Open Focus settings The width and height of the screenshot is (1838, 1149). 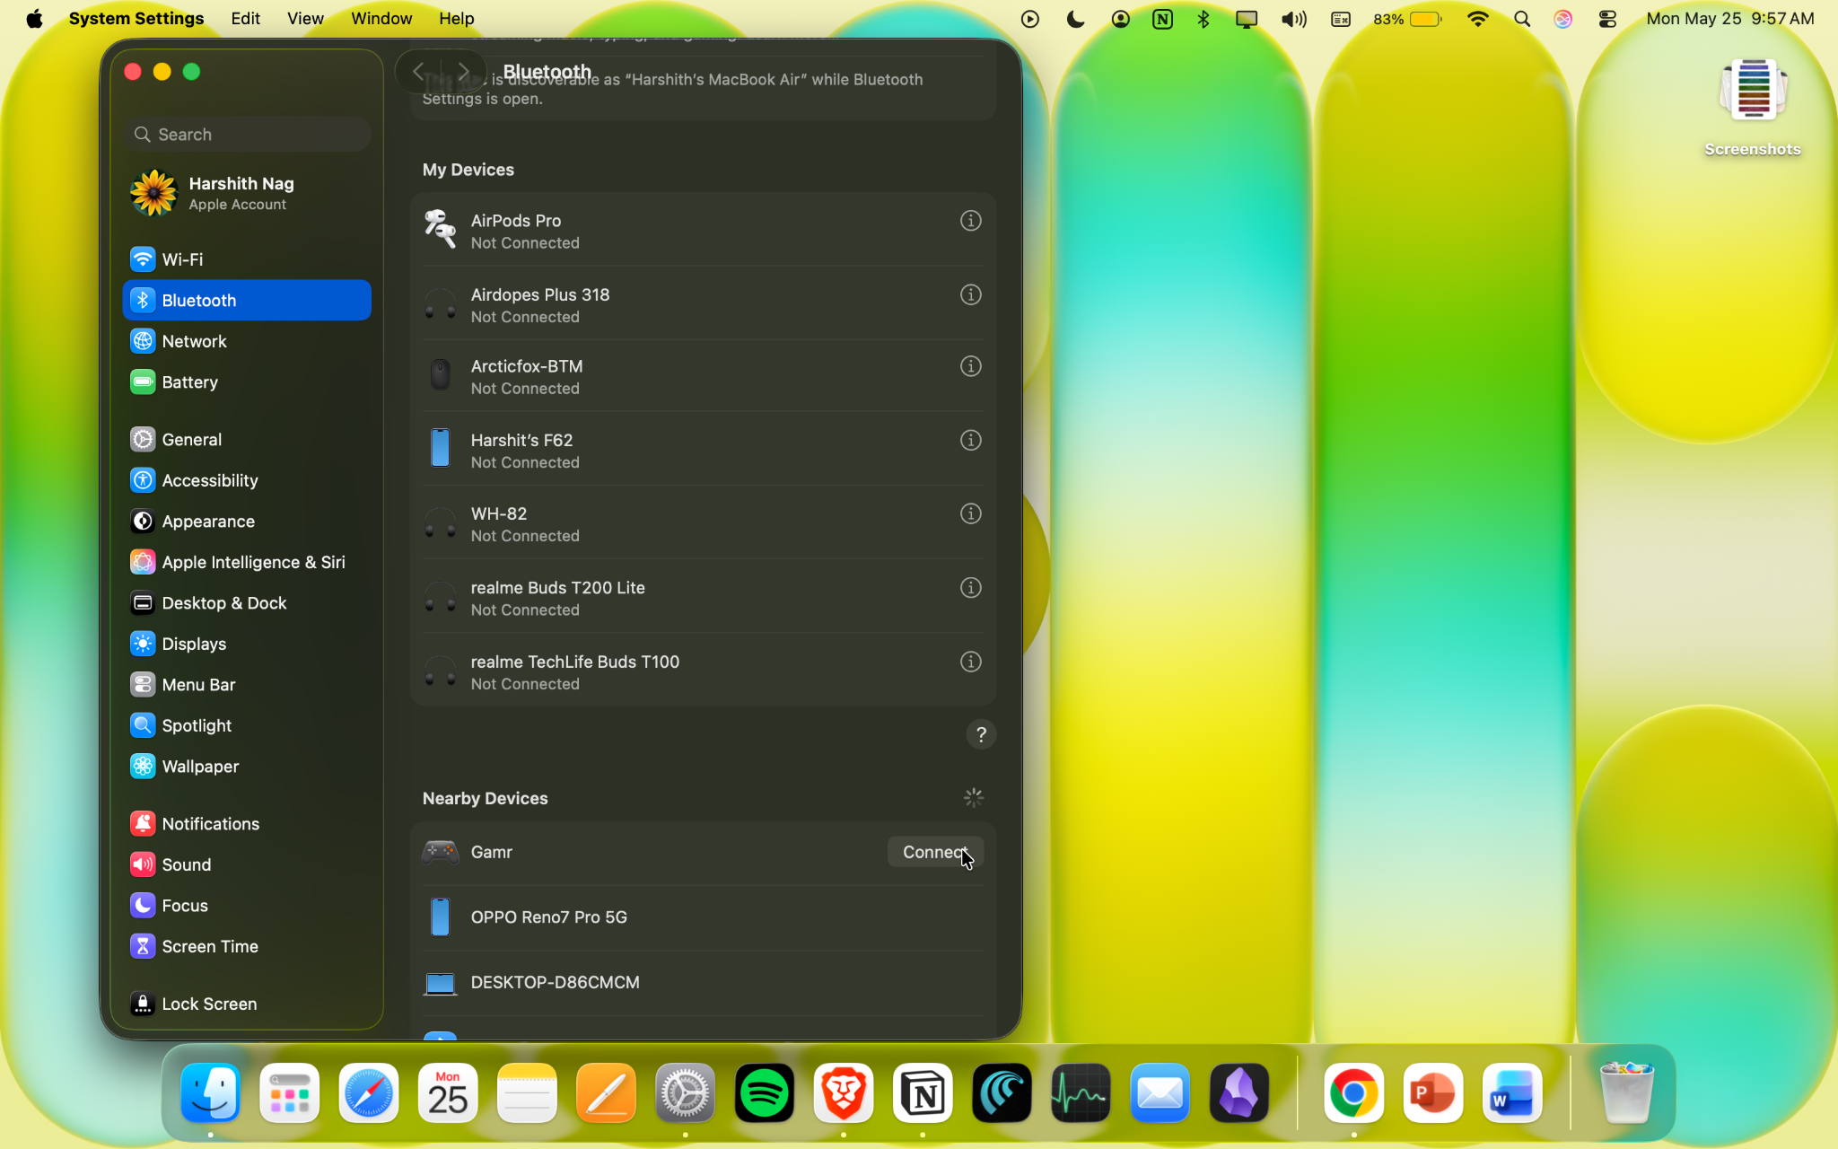[247, 906]
